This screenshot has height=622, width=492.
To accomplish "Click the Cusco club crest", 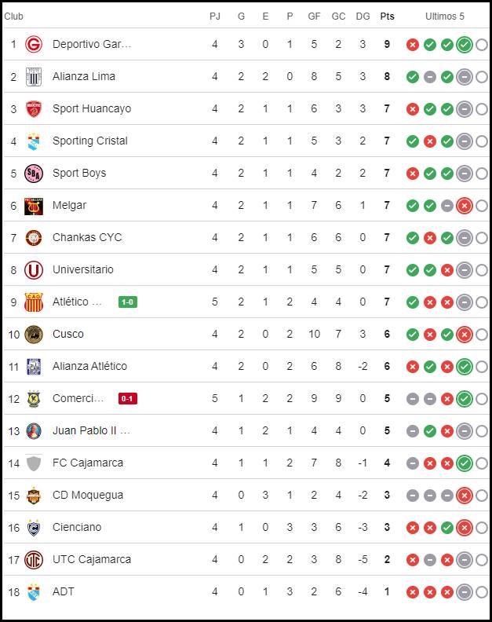I will 34,335.
